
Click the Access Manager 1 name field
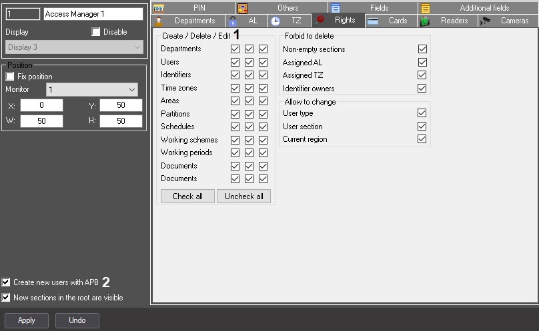pyautogui.click(x=93, y=14)
